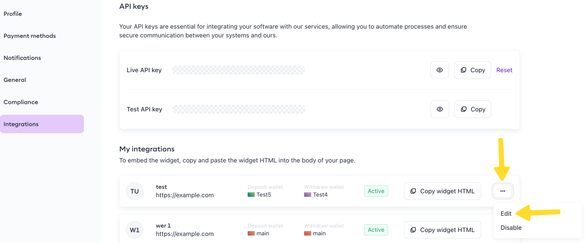Show the Test API key via eye icon
Viewport: 588px width, 243px height.
[x=439, y=109]
